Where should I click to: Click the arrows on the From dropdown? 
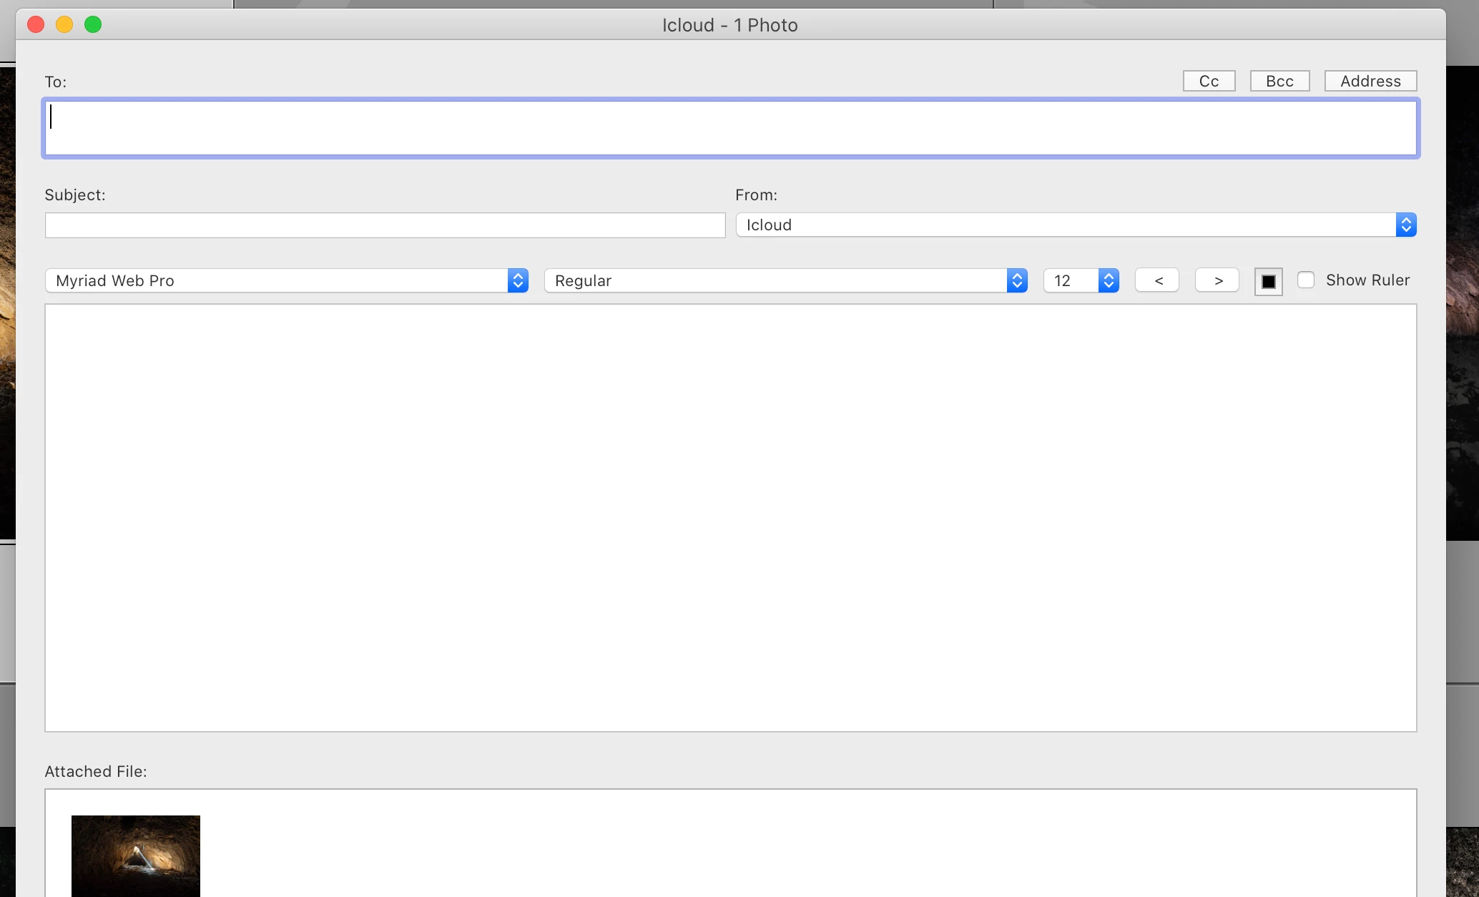tap(1405, 225)
